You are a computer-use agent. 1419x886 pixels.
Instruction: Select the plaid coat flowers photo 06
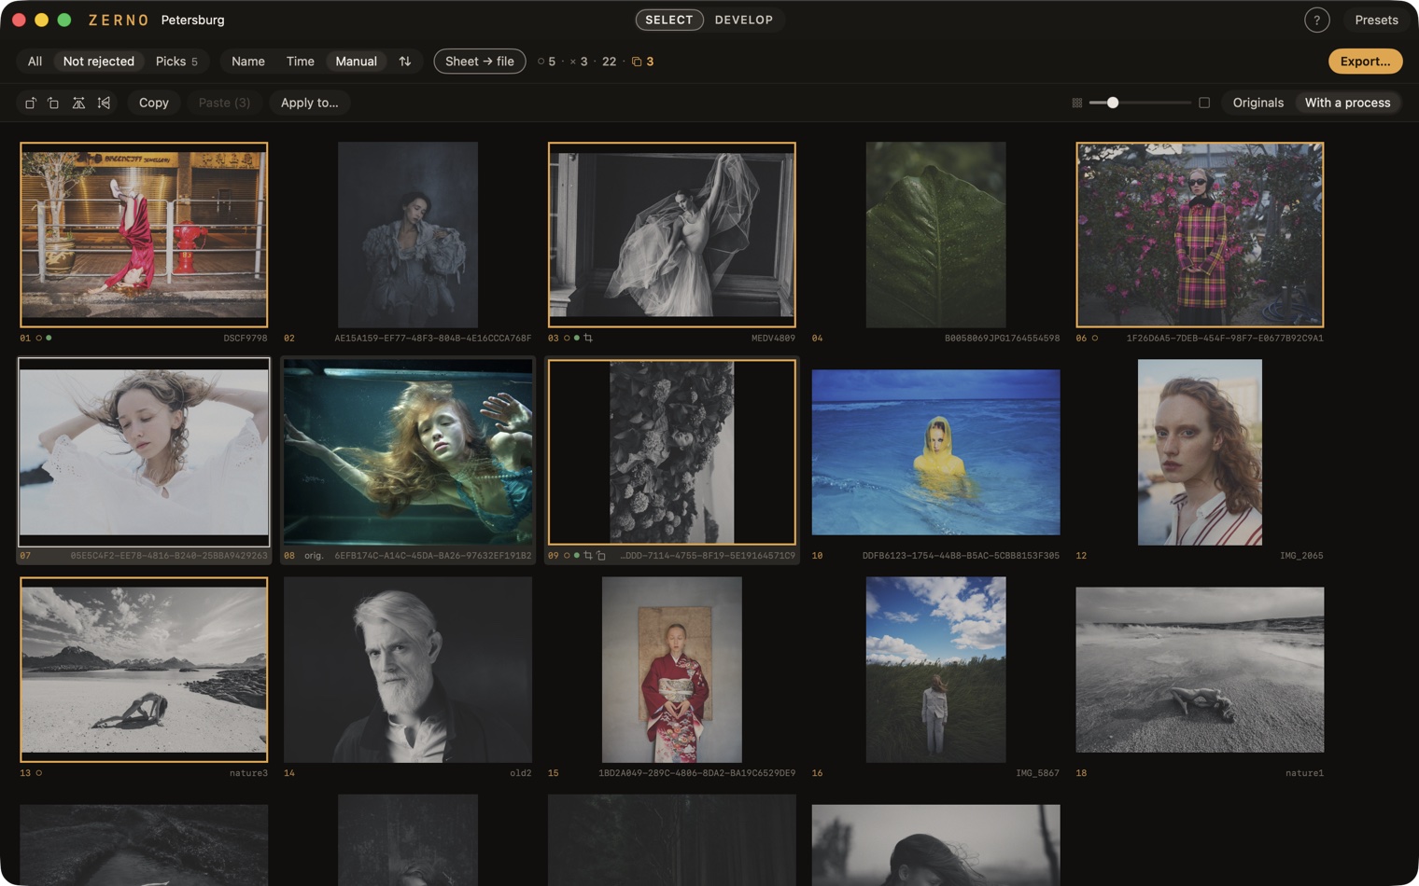click(x=1200, y=235)
